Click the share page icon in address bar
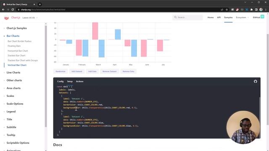 pos(222,10)
